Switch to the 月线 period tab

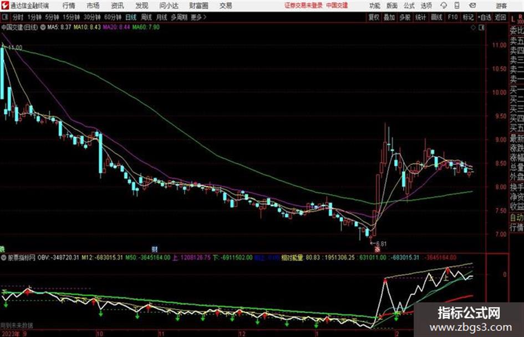click(x=161, y=17)
